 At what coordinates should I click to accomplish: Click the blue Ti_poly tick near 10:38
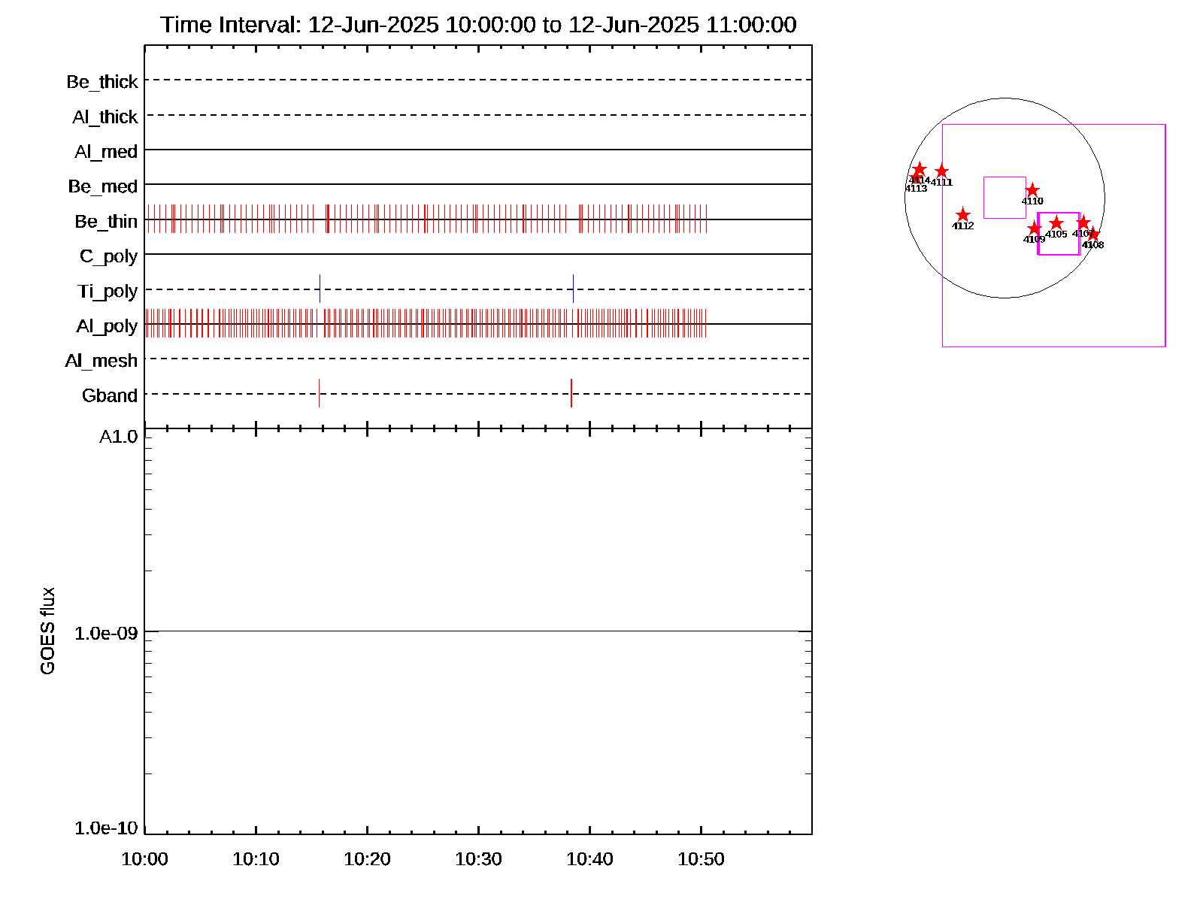[573, 289]
